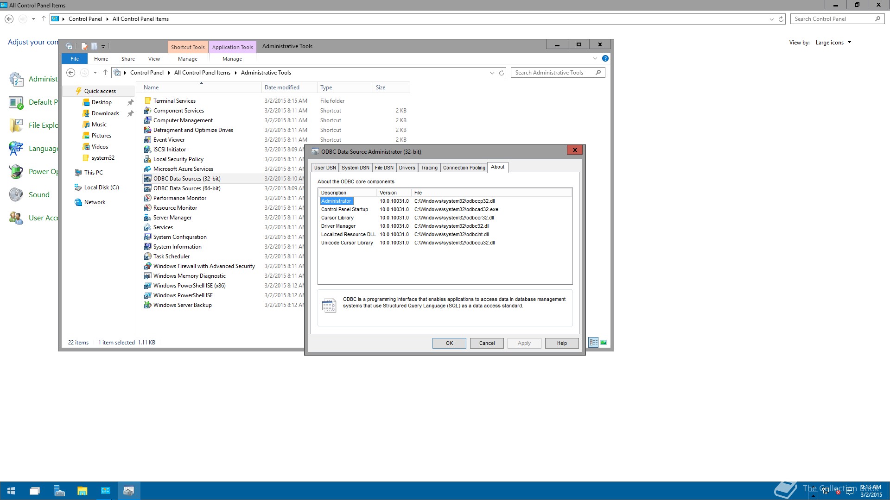This screenshot has height=500, width=890.
Task: Switch to the System DSN tab
Action: [x=356, y=168]
